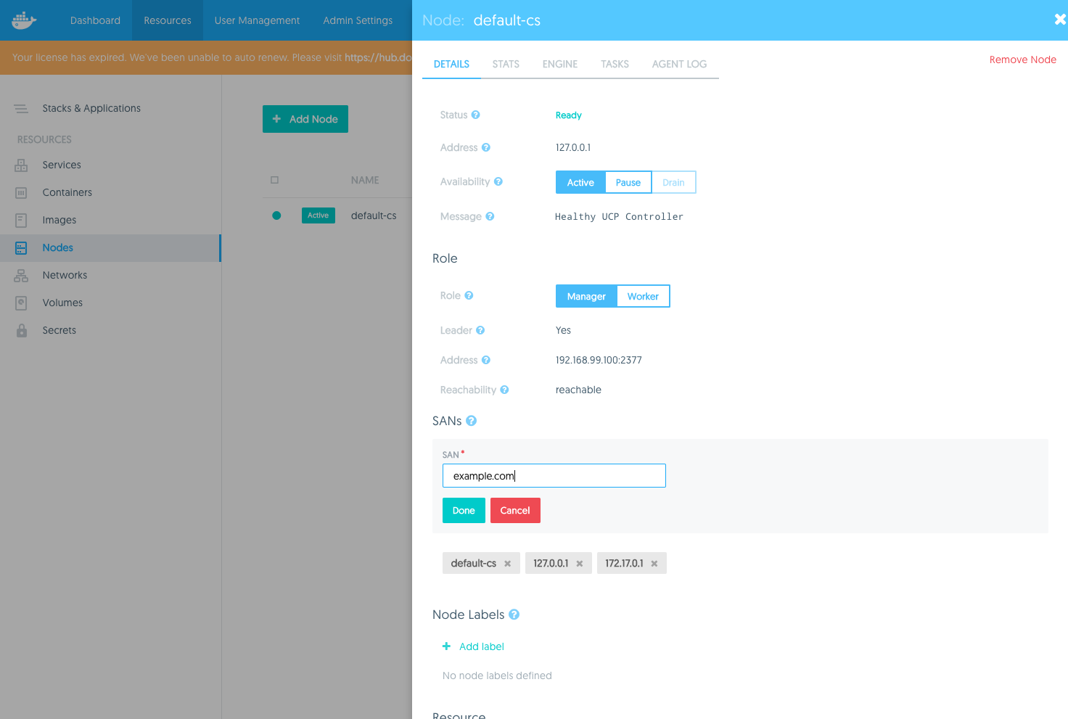Click the Status help question icon
The height and width of the screenshot is (719, 1068).
pos(475,115)
